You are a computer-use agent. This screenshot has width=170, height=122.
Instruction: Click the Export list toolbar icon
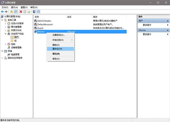[x=29, y=12]
